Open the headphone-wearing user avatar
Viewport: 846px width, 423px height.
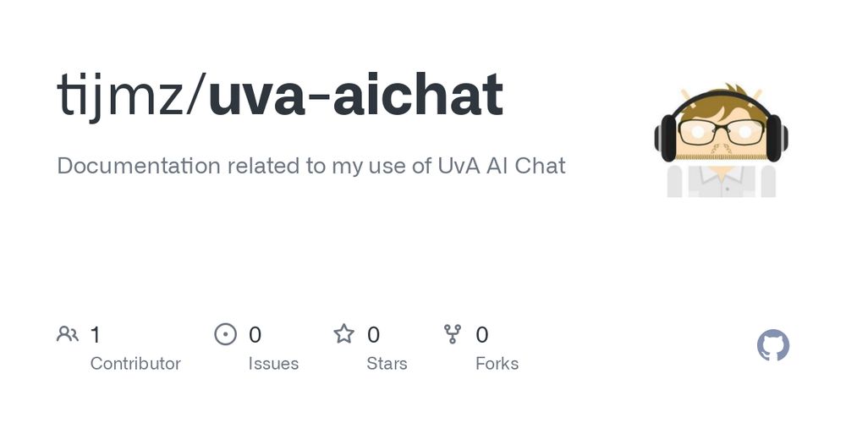click(x=722, y=140)
